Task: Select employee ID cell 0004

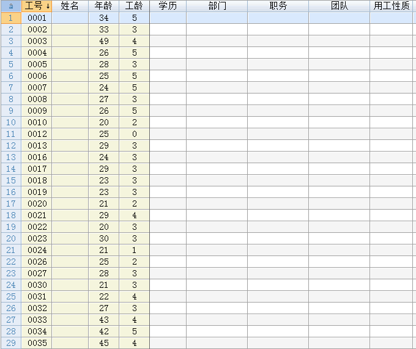Action: (37, 53)
